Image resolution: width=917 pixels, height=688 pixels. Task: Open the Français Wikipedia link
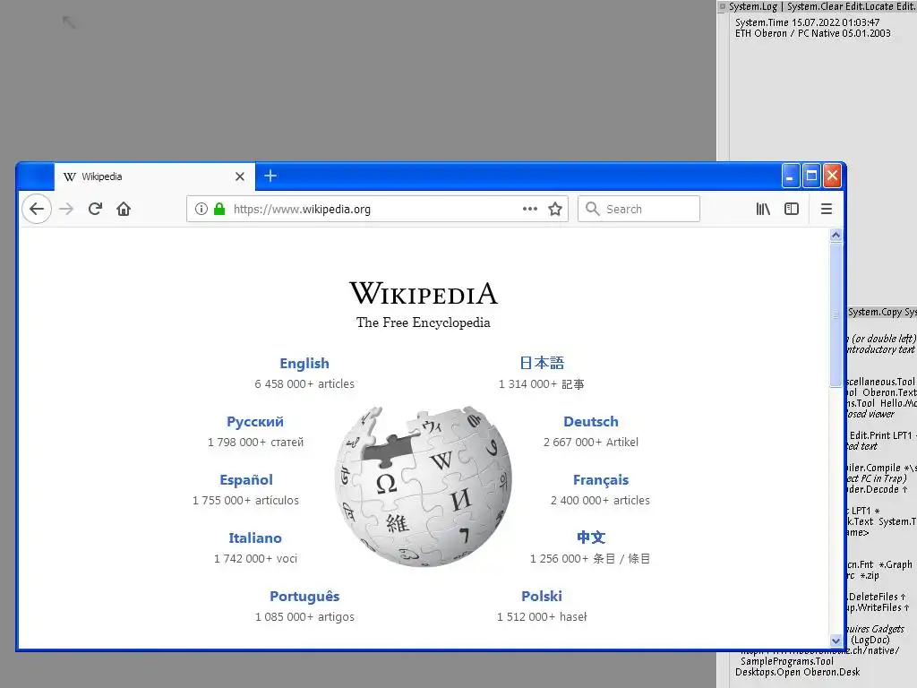[601, 480]
